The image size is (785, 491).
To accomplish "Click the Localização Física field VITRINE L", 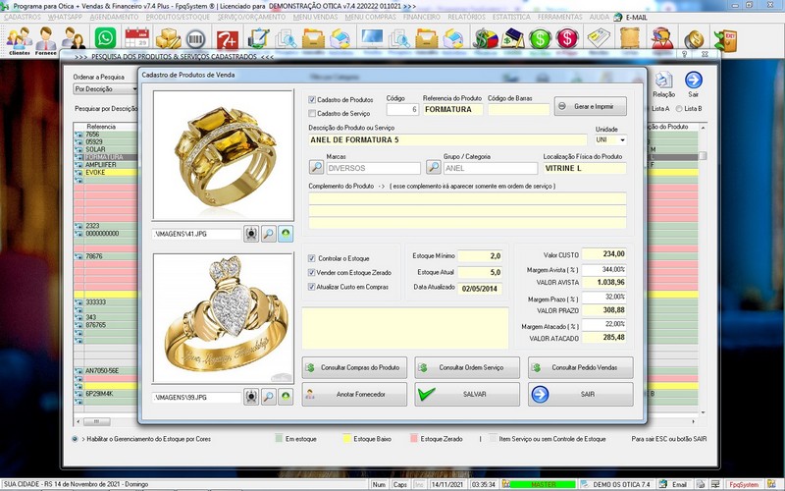I will point(585,168).
